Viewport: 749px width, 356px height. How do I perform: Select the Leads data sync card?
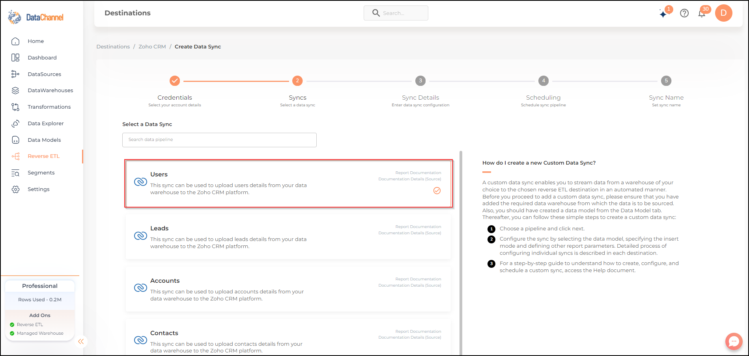click(288, 237)
